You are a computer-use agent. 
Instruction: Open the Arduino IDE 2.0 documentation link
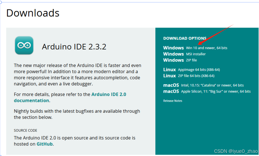[70, 97]
